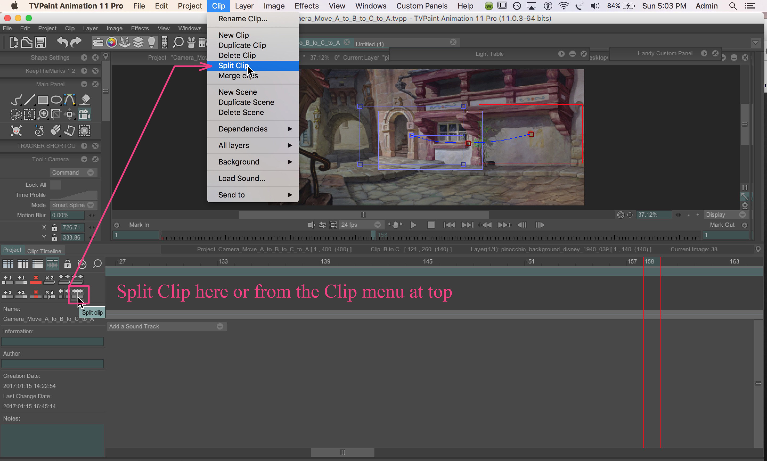Select the straight line tool
This screenshot has width=767, height=461.
[30, 100]
